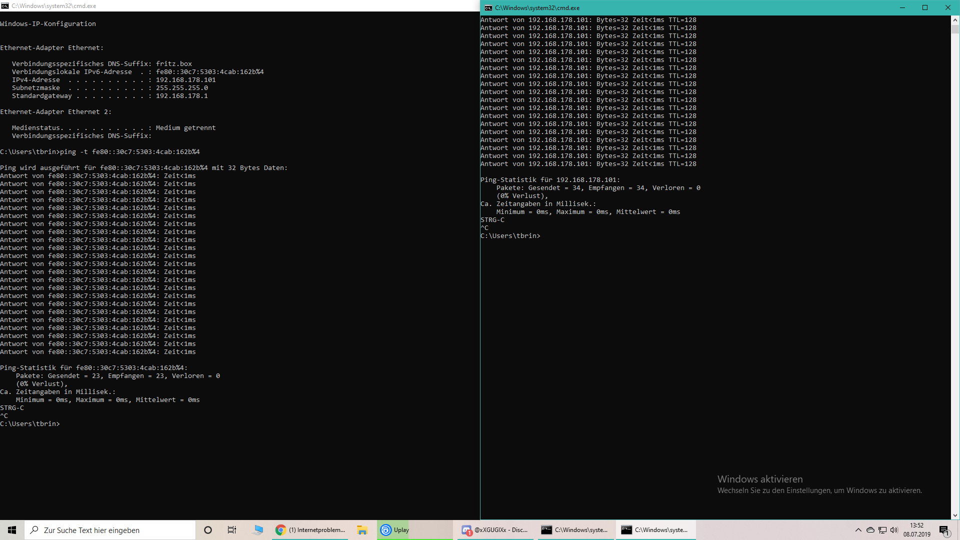Open Action Center showing 1 notification
Screen dimensions: 960x540
click(944, 529)
